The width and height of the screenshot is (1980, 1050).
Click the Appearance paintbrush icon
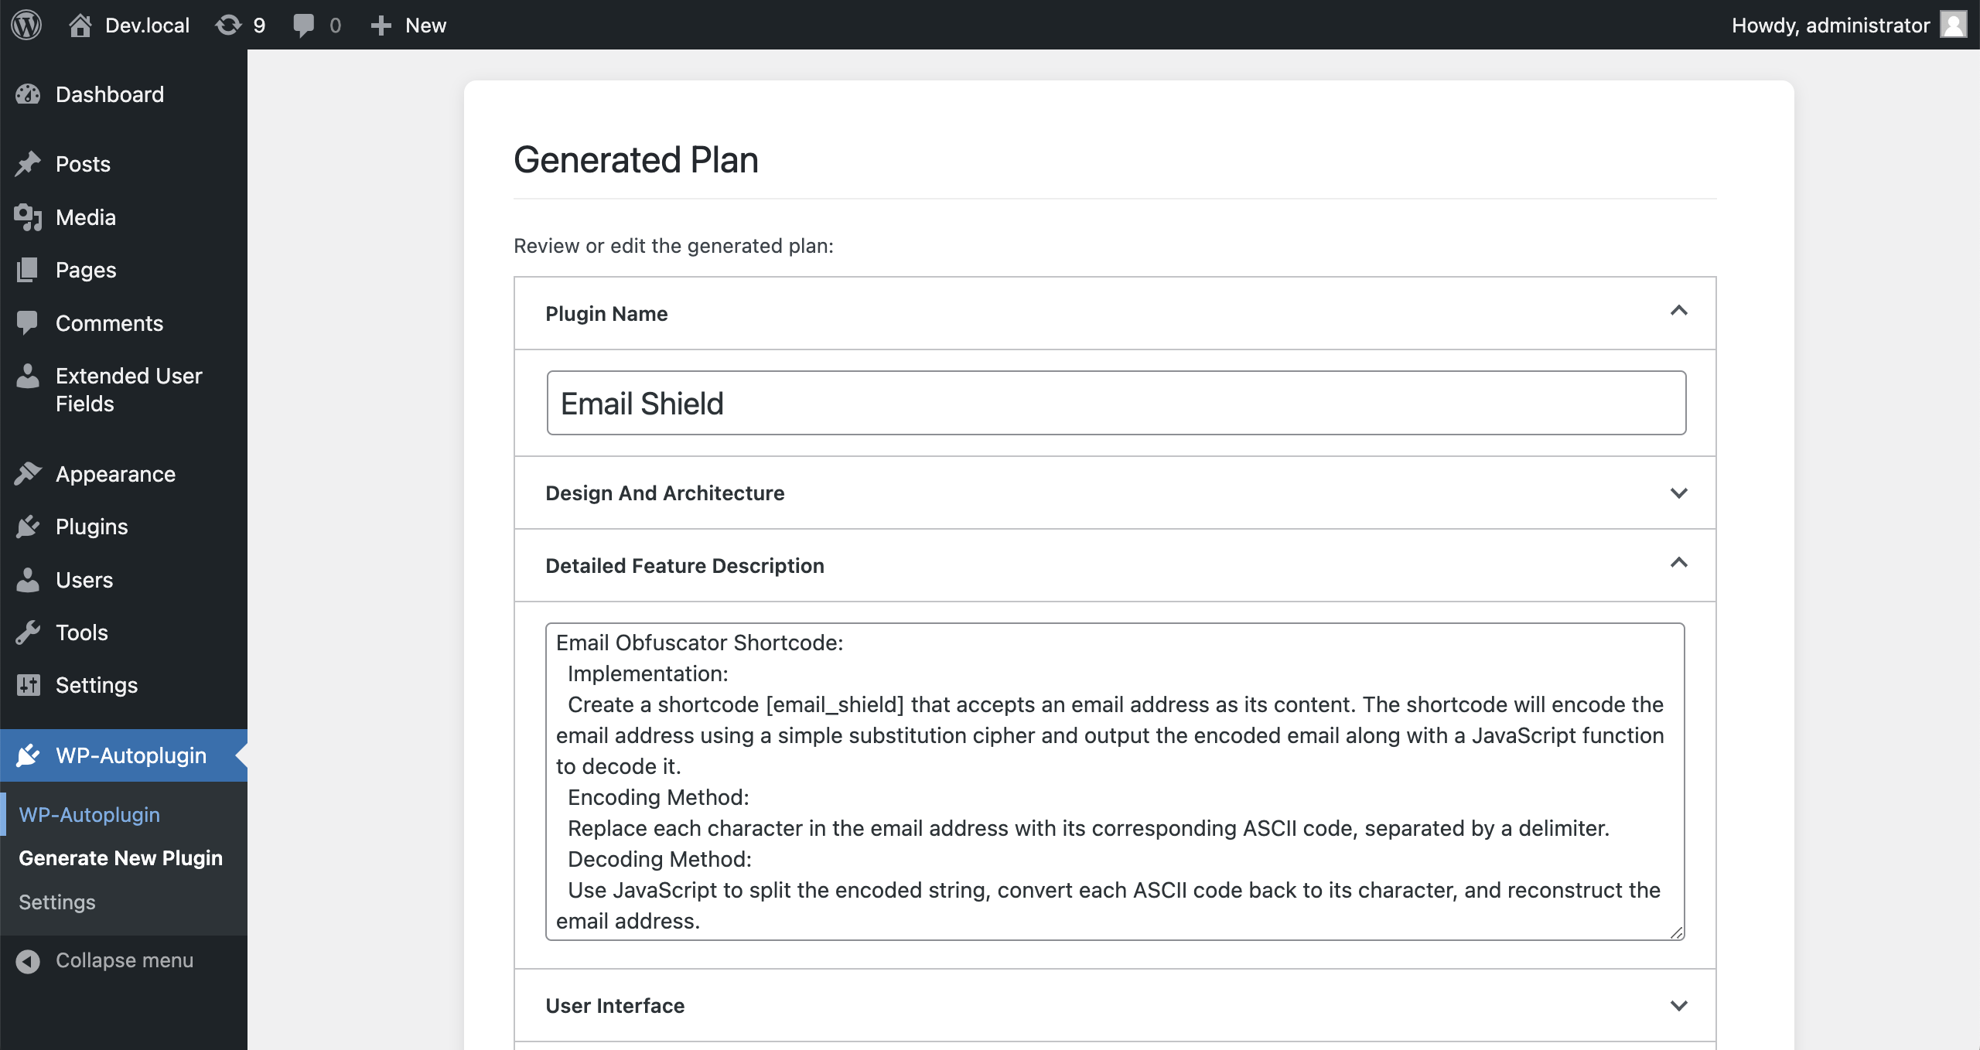coord(28,474)
